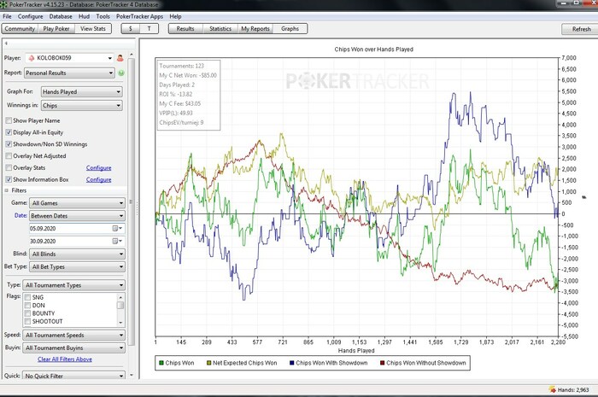
Task: Click the tournaments 'T' toolbar button
Action: coord(149,28)
